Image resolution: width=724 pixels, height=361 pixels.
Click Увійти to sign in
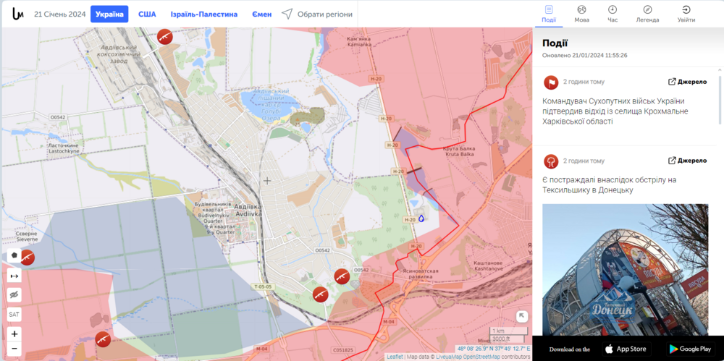686,14
